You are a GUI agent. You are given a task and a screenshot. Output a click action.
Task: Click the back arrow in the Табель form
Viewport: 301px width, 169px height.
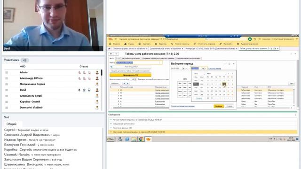111,54
